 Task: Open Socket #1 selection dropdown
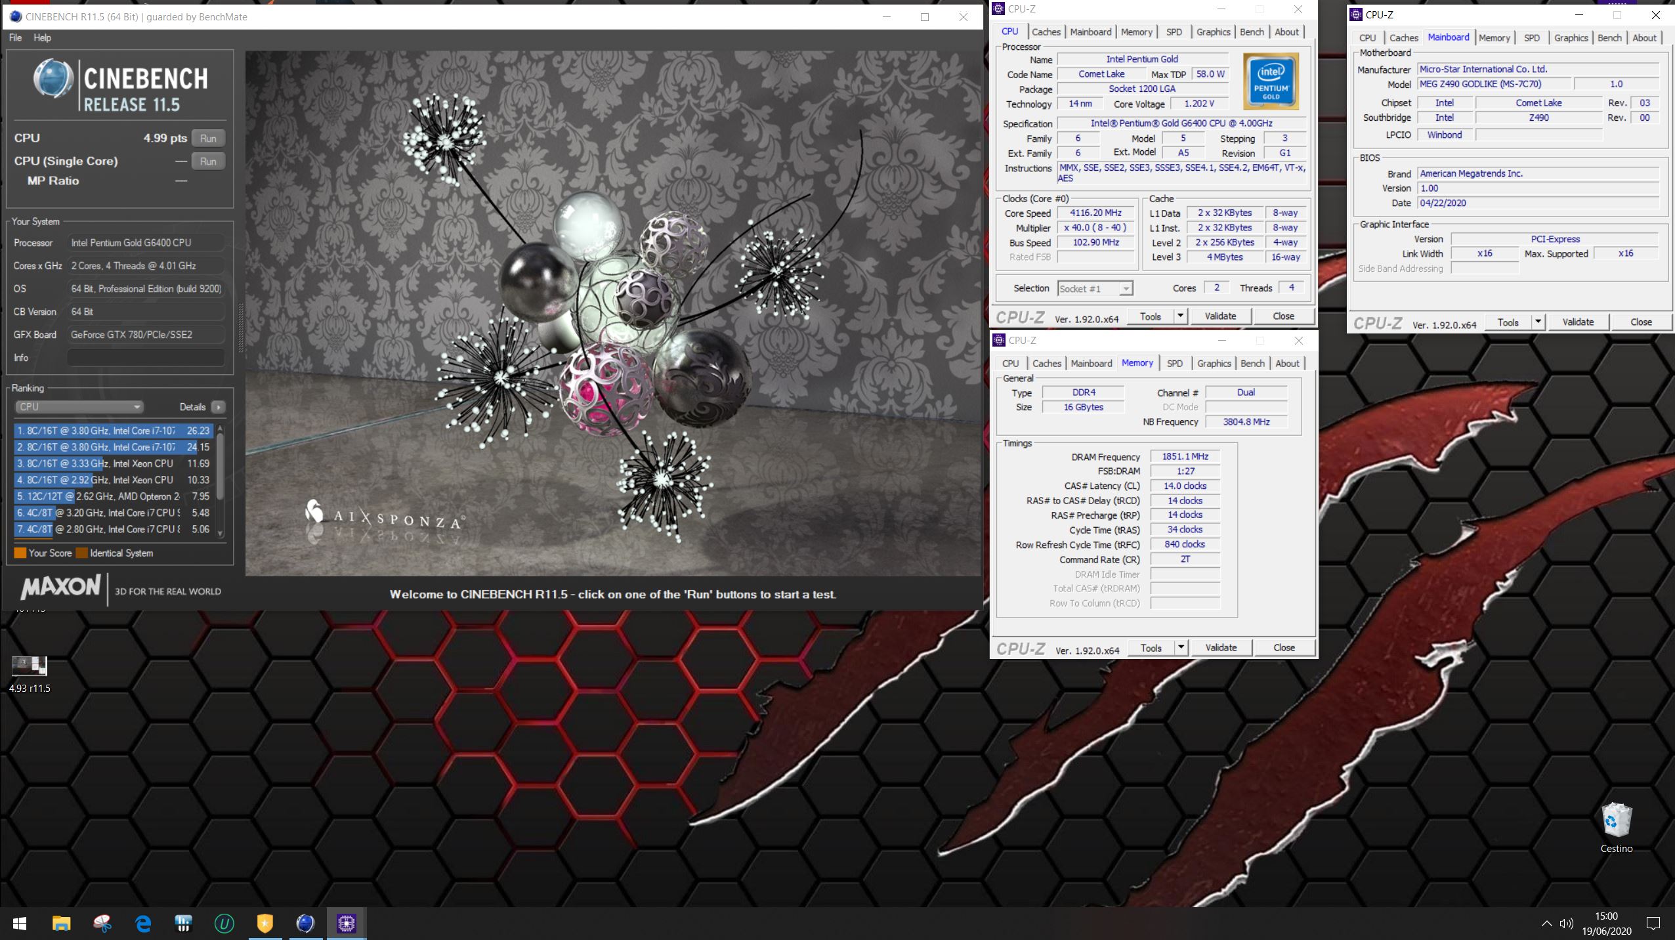coord(1095,288)
